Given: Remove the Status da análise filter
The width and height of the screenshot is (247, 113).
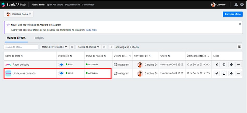Looking at the screenshot, I should coord(104,47).
